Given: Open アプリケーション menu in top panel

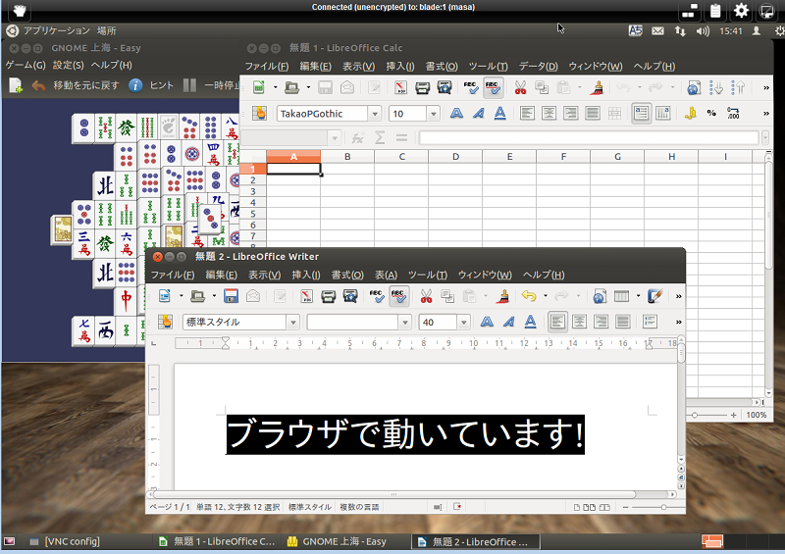Looking at the screenshot, I should tap(57, 30).
